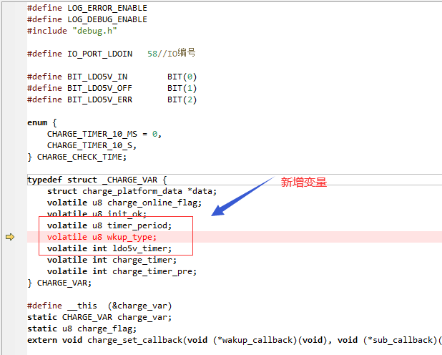Click CHARGE_TIMER_10_S enumerator
Viewport: 442px width, 355px height.
point(92,145)
